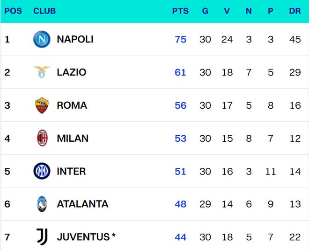The height and width of the screenshot is (250, 309).
Task: Open the LAZIO team name link
Action: click(72, 72)
